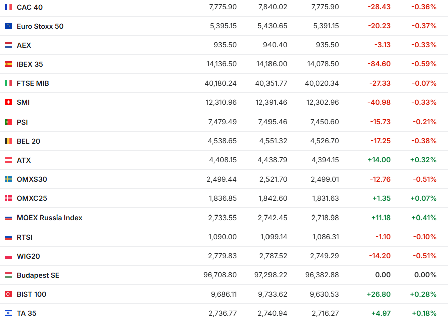Click the Danish flag icon beside OMXC25
This screenshot has width=448, height=322.
pyautogui.click(x=8, y=198)
